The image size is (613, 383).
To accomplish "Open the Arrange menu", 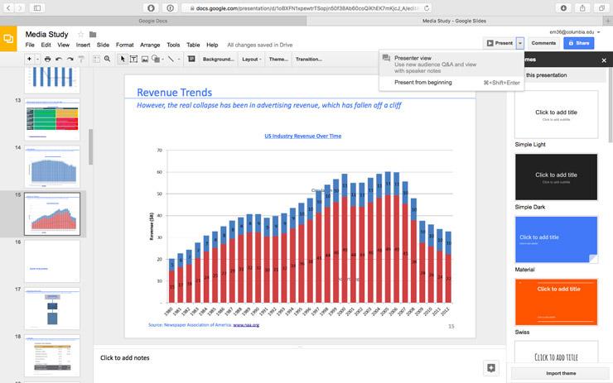I will pos(150,45).
